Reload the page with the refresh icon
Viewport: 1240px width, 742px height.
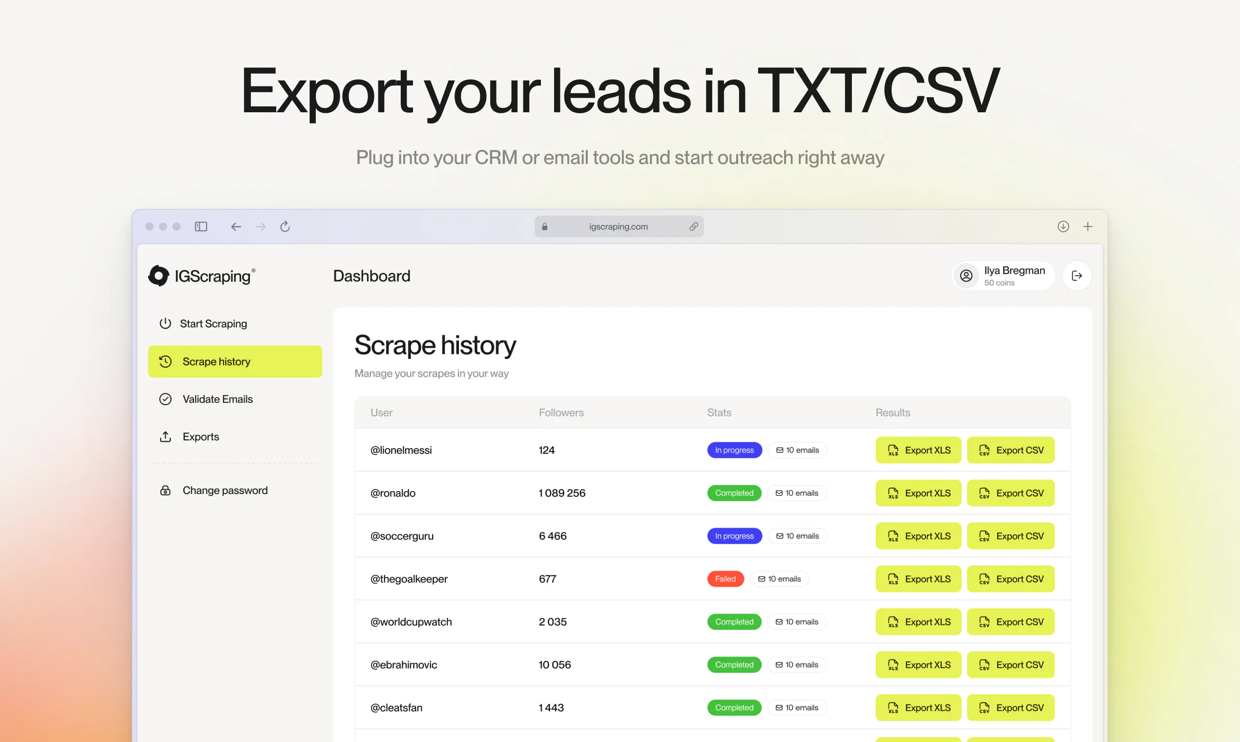tap(285, 227)
